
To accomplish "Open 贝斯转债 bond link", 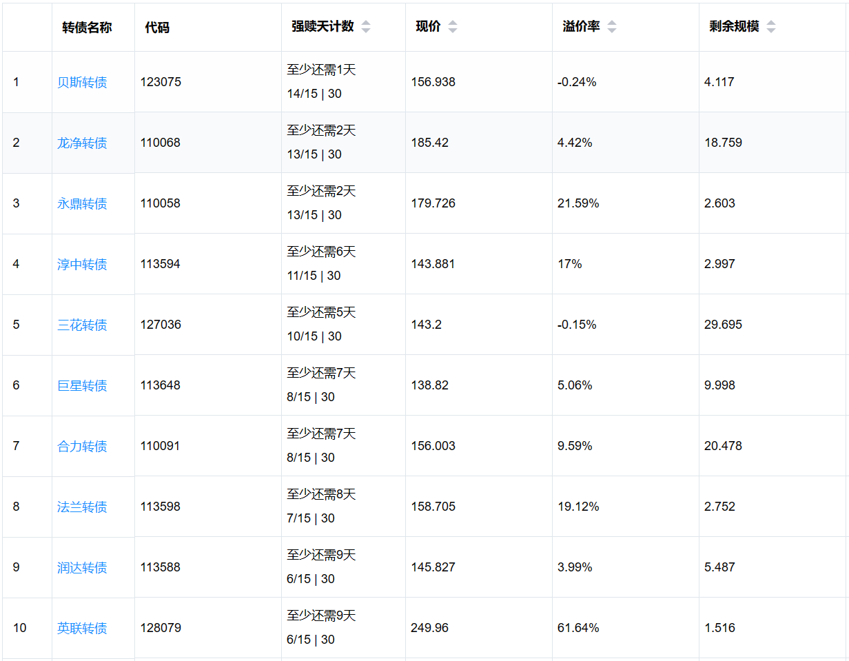I will click(x=82, y=83).
